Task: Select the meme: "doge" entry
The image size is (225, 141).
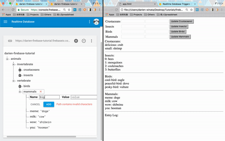Action: (40, 111)
